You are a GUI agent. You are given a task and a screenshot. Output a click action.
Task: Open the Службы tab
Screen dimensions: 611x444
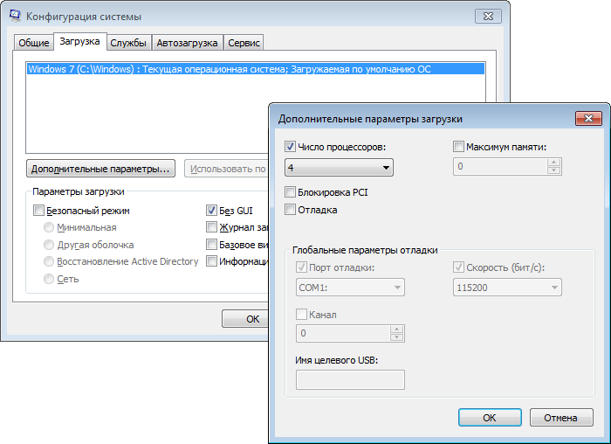pos(128,43)
